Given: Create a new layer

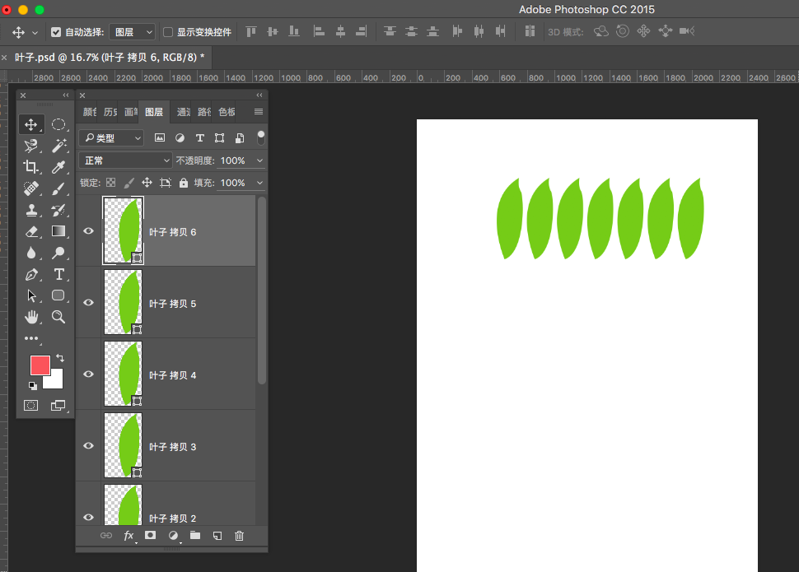Looking at the screenshot, I should point(217,535).
